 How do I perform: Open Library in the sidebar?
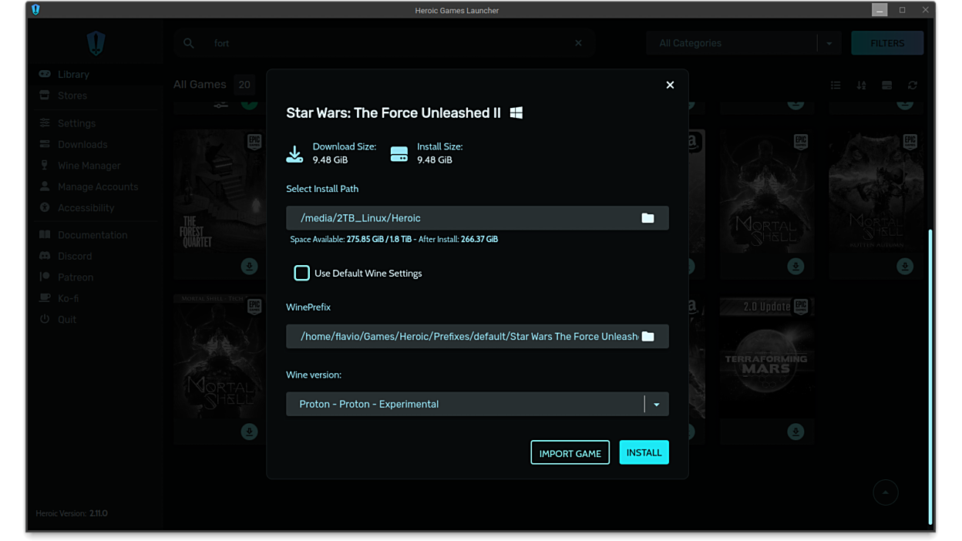coord(73,74)
